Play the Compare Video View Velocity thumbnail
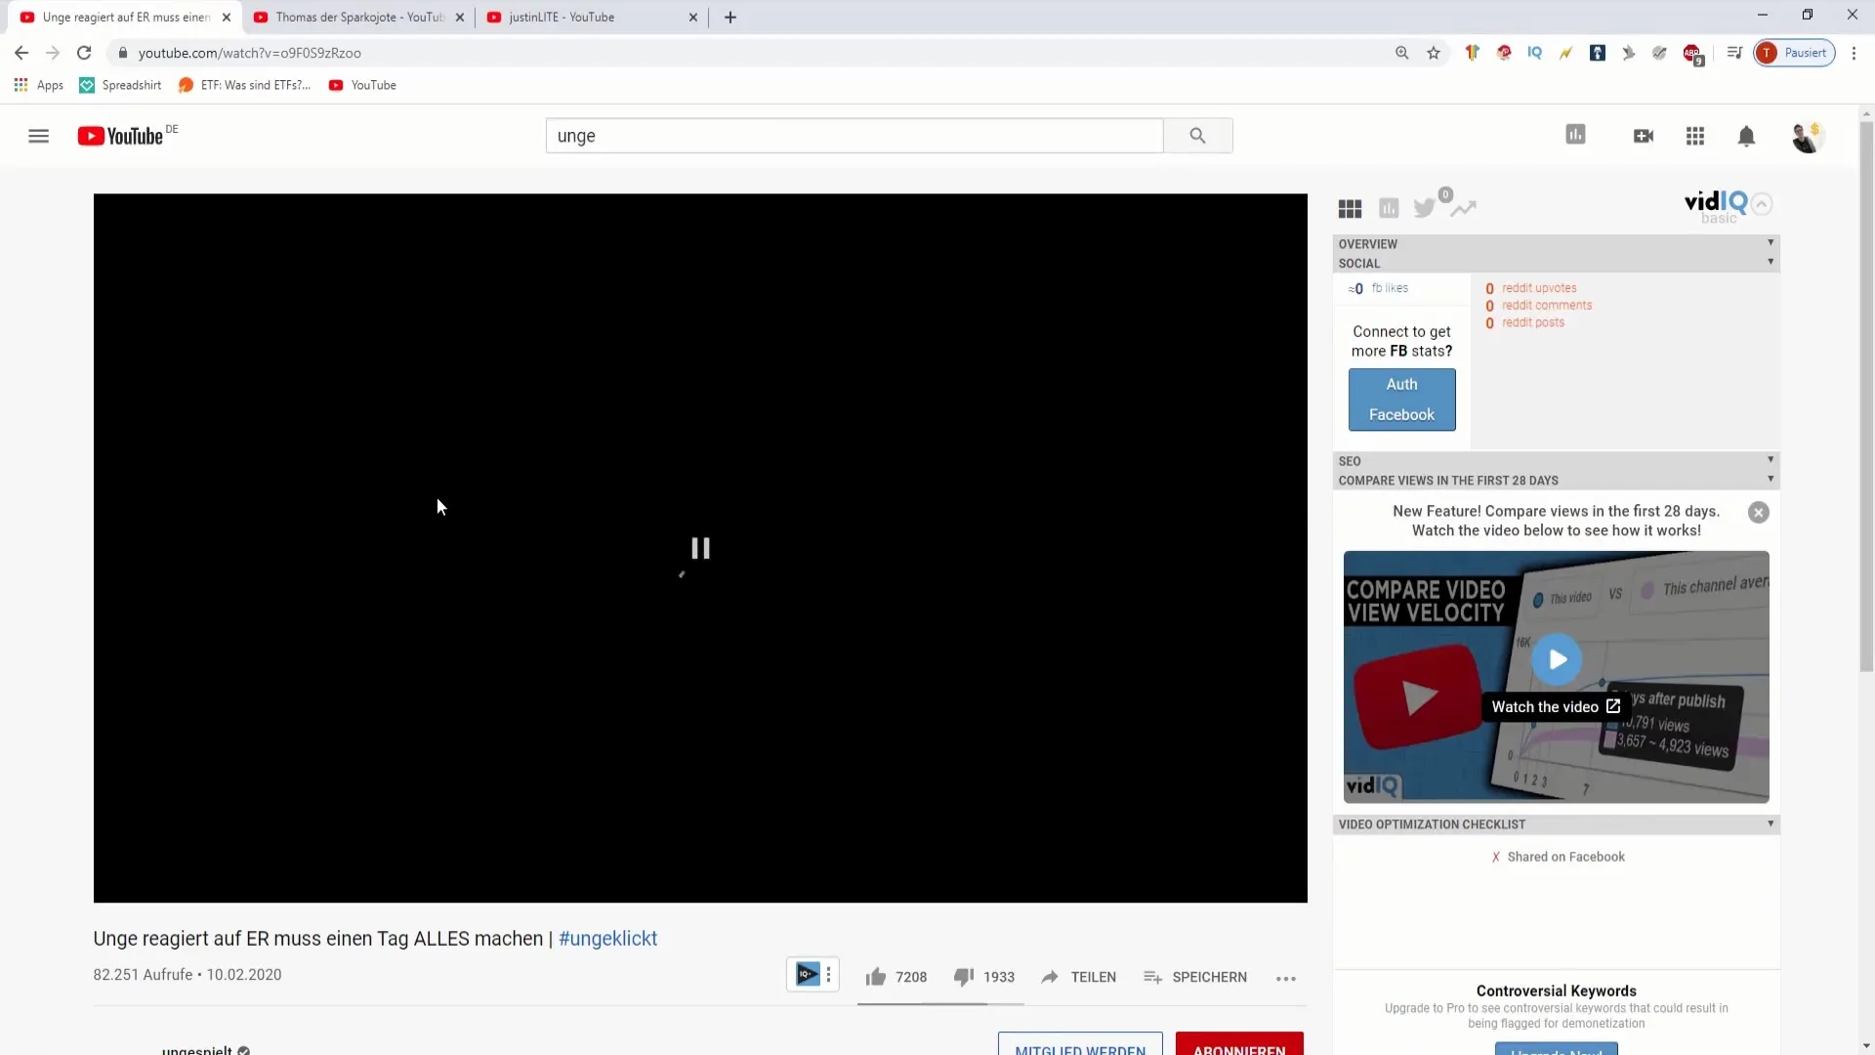 (1557, 659)
